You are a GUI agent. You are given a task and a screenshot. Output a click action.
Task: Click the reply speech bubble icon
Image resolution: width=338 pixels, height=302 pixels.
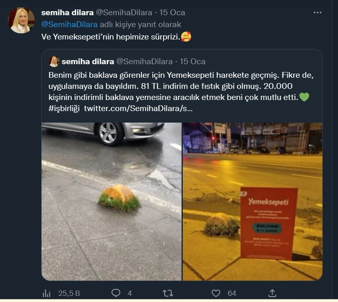[116, 293]
